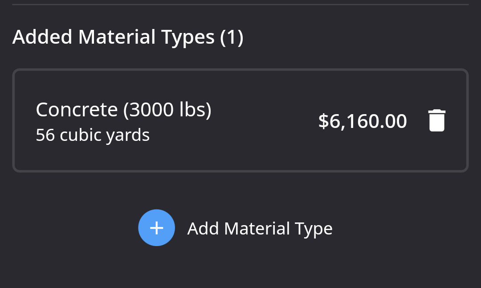Click the number 56 in the quantity line
The image size is (481, 288).
(x=45, y=135)
